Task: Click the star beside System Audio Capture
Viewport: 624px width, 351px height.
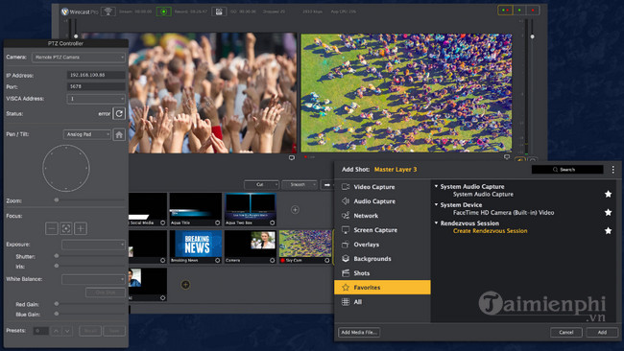Action: [608, 194]
